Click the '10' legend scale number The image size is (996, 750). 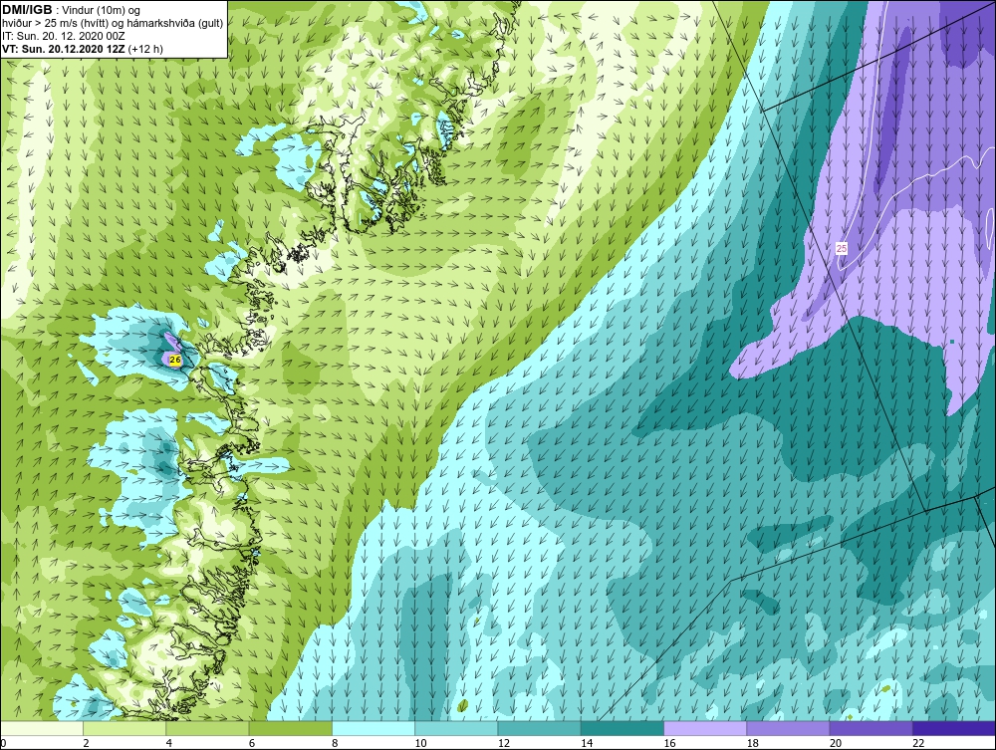(x=420, y=743)
